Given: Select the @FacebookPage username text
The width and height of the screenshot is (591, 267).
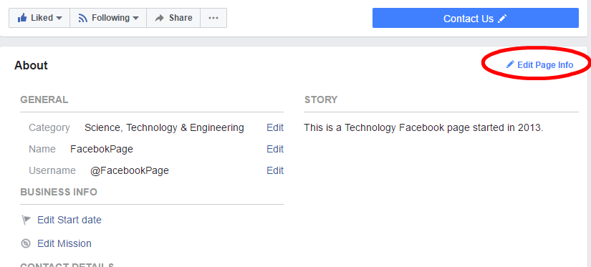Looking at the screenshot, I should click(129, 170).
